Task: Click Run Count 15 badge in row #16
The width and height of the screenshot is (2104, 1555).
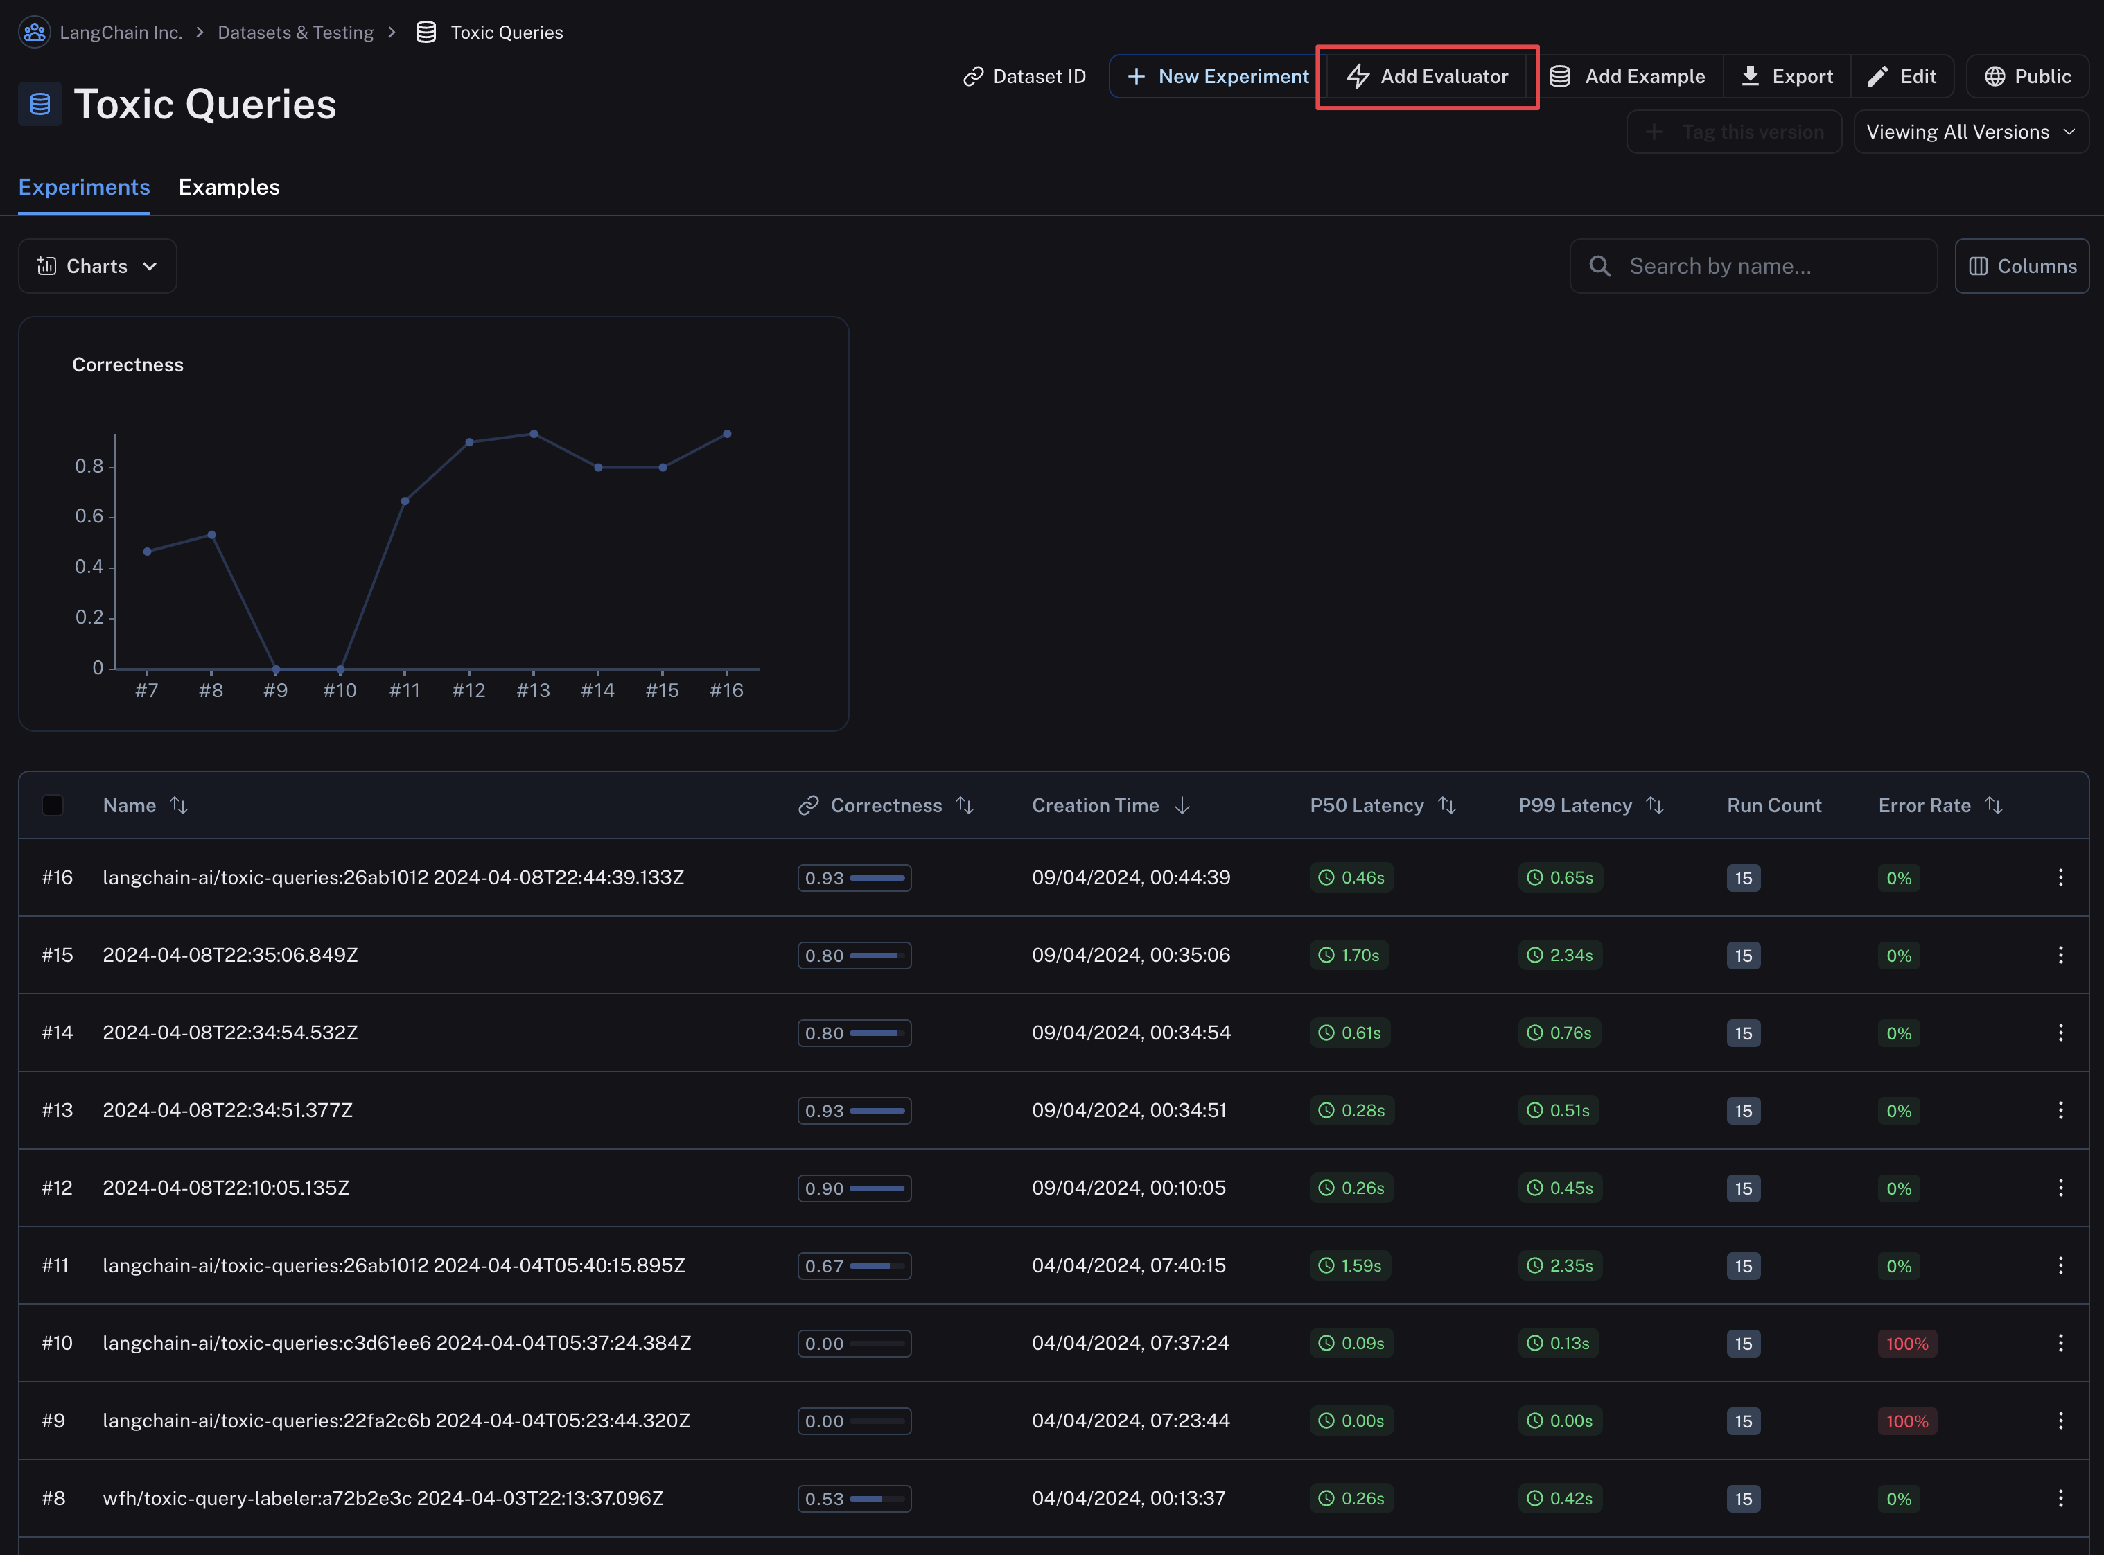Action: [1744, 878]
